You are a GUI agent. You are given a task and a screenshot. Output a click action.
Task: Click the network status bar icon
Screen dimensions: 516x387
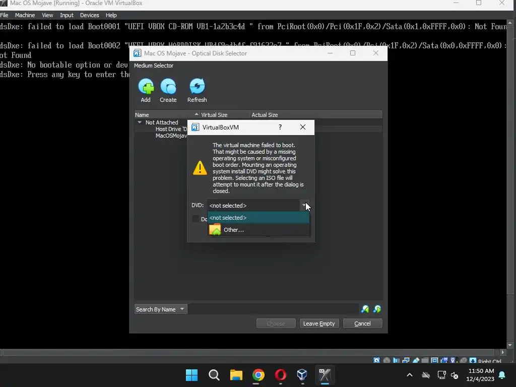coord(406,361)
